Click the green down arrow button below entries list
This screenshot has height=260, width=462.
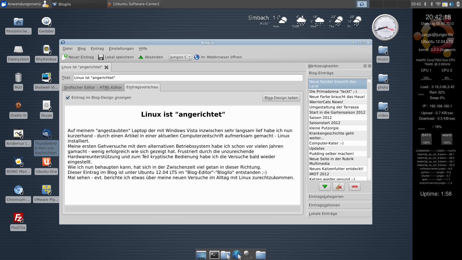[324, 187]
